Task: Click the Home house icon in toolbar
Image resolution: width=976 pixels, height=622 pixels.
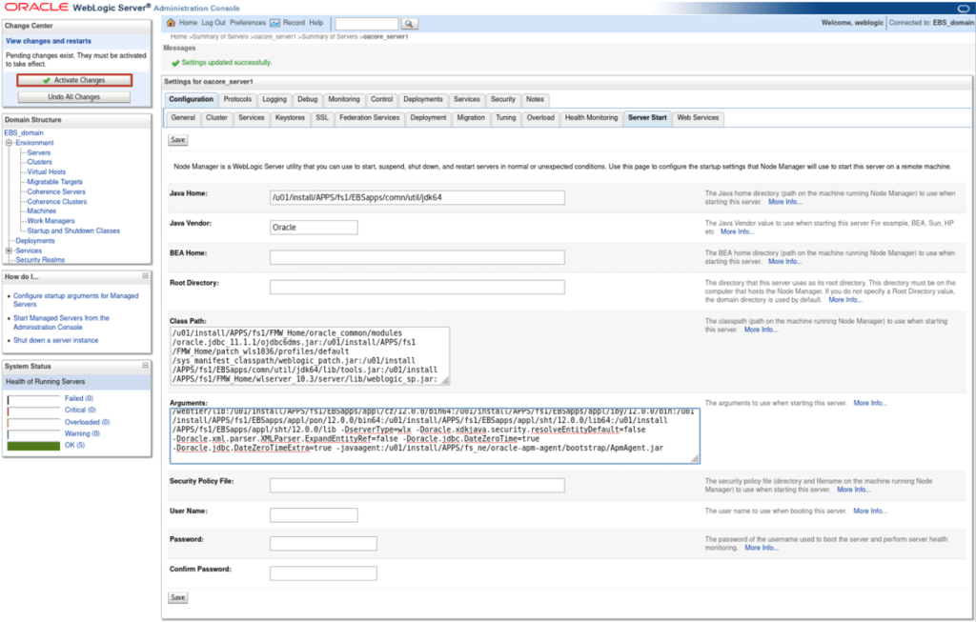Action: coord(172,22)
